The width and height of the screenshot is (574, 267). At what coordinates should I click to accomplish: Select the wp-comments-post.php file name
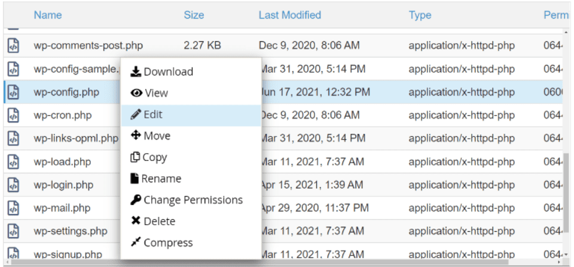[x=88, y=45]
